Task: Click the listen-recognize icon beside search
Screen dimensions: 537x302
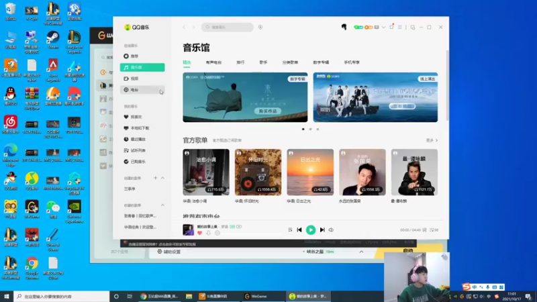Action: [260, 27]
